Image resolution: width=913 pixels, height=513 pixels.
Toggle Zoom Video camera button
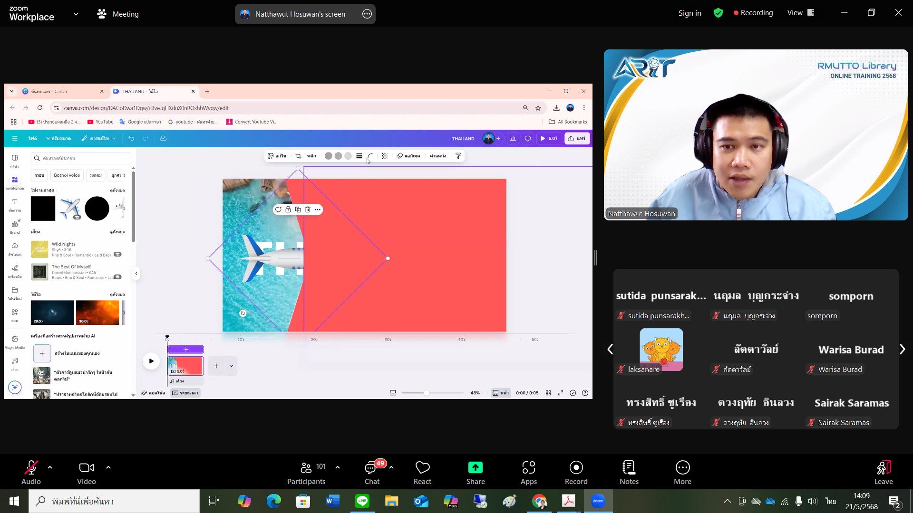tap(86, 473)
